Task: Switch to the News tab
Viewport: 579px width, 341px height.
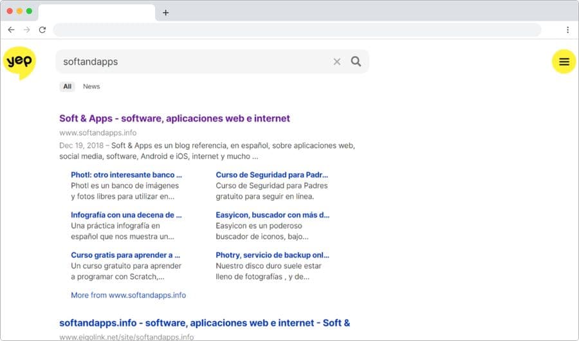Action: click(x=91, y=86)
